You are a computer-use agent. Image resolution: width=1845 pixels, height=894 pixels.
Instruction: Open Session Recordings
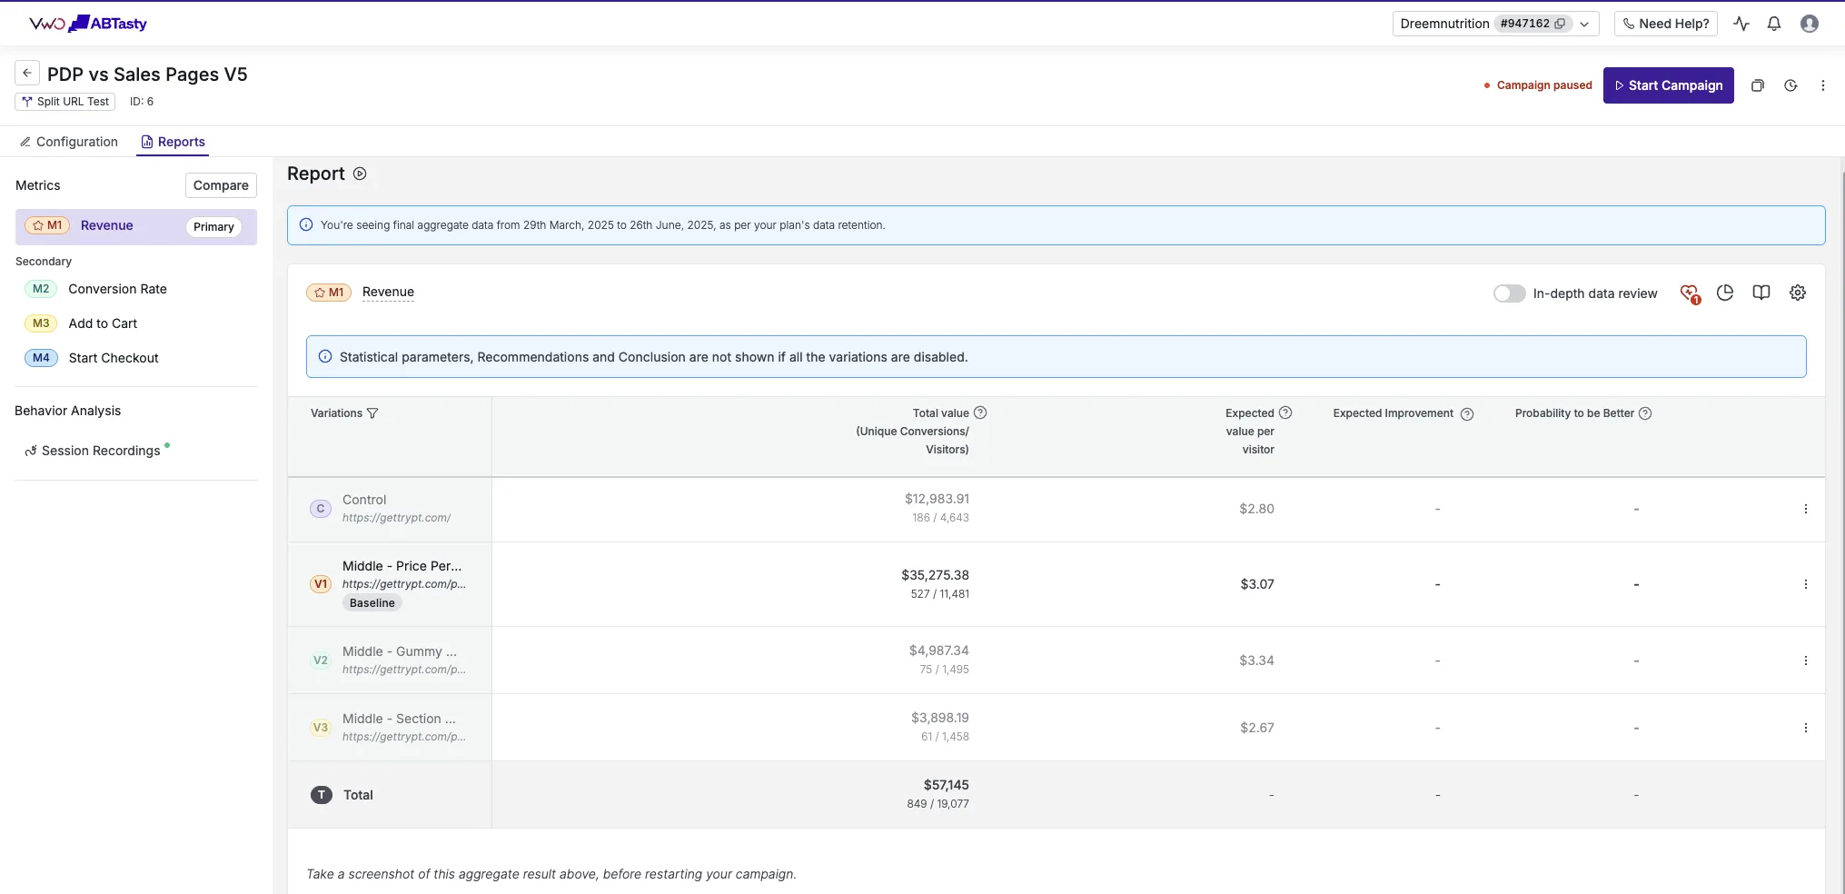coord(100,451)
